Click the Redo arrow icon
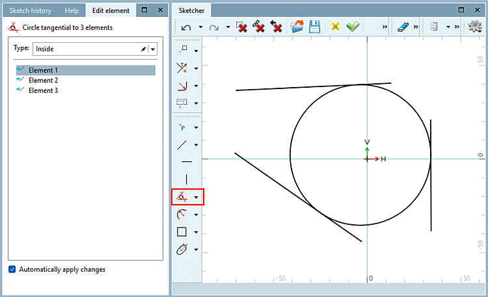488x297 pixels. 214,27
